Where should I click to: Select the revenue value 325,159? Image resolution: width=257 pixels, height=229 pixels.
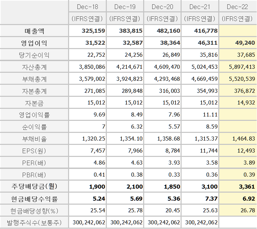pos(93,31)
